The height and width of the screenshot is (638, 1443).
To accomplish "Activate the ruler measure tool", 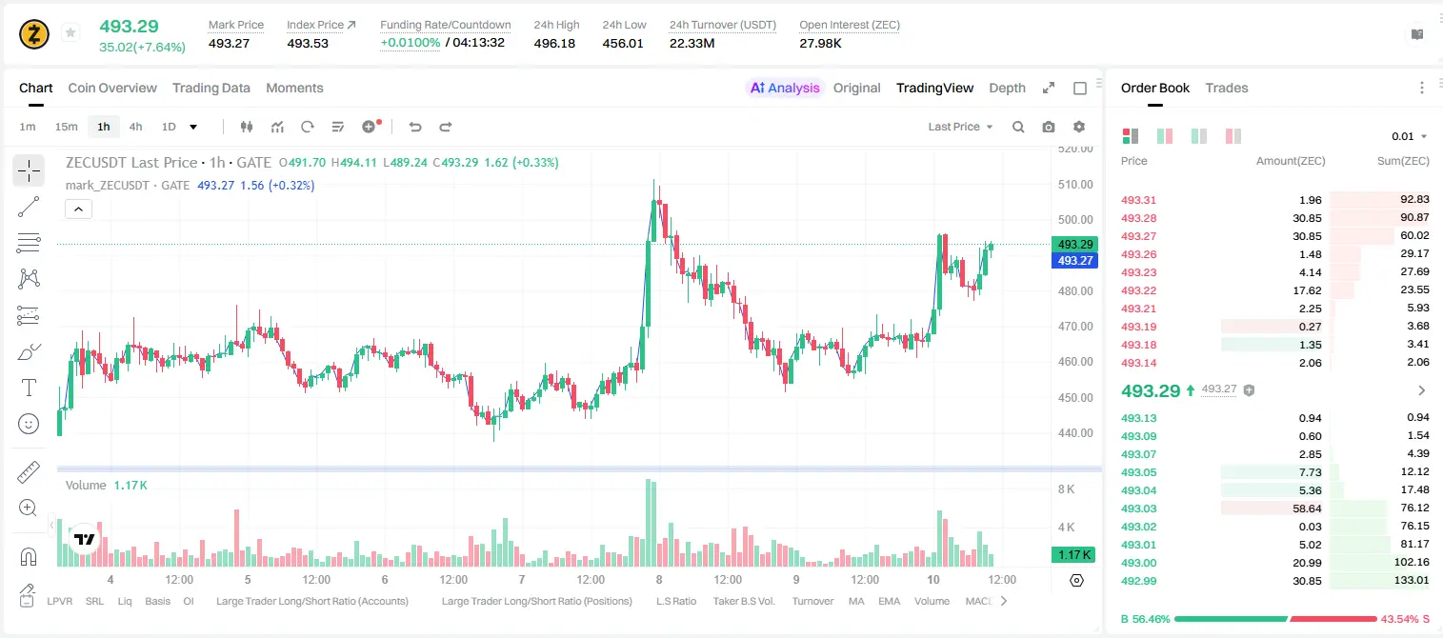I will point(29,472).
